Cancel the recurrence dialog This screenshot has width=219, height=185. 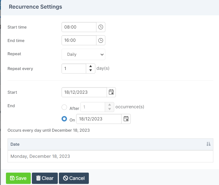74,178
